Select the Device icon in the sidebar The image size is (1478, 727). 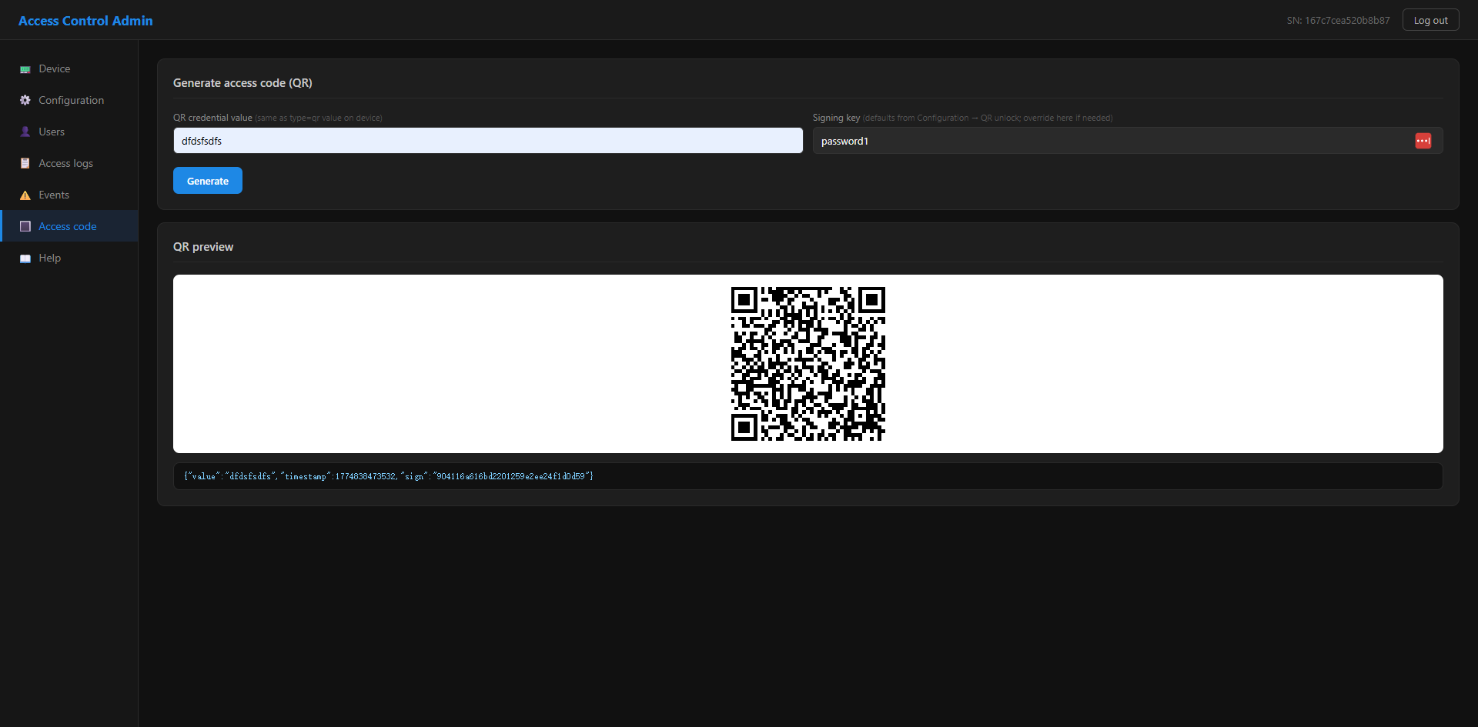(x=25, y=68)
